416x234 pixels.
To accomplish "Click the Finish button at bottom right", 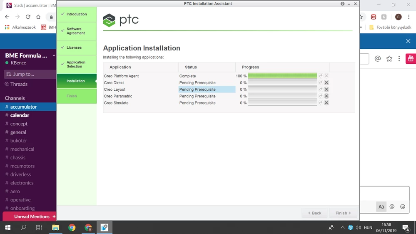I will tap(343, 213).
